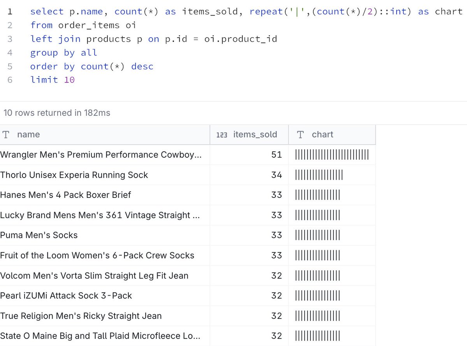Select Lucky Brand Mens 361 Vintage Straight cell
This screenshot has width=467, height=346.
click(x=105, y=215)
